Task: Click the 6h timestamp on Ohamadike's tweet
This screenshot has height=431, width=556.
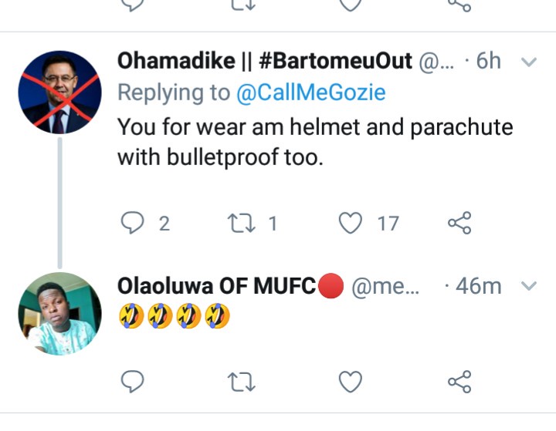Action: [489, 62]
